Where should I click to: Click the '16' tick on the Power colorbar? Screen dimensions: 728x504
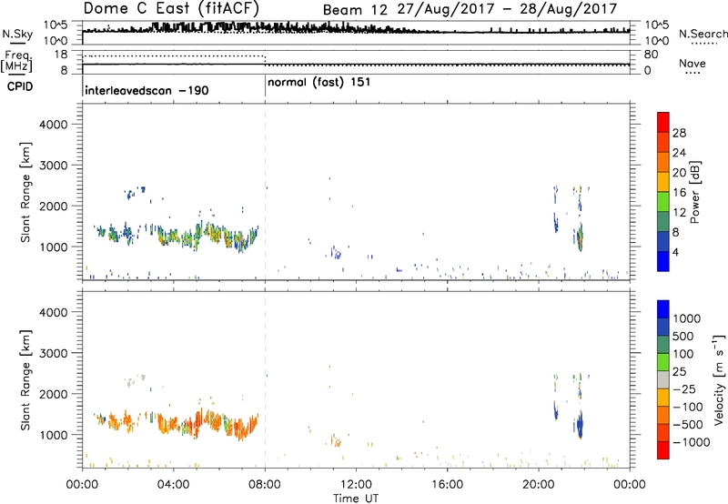(x=679, y=193)
